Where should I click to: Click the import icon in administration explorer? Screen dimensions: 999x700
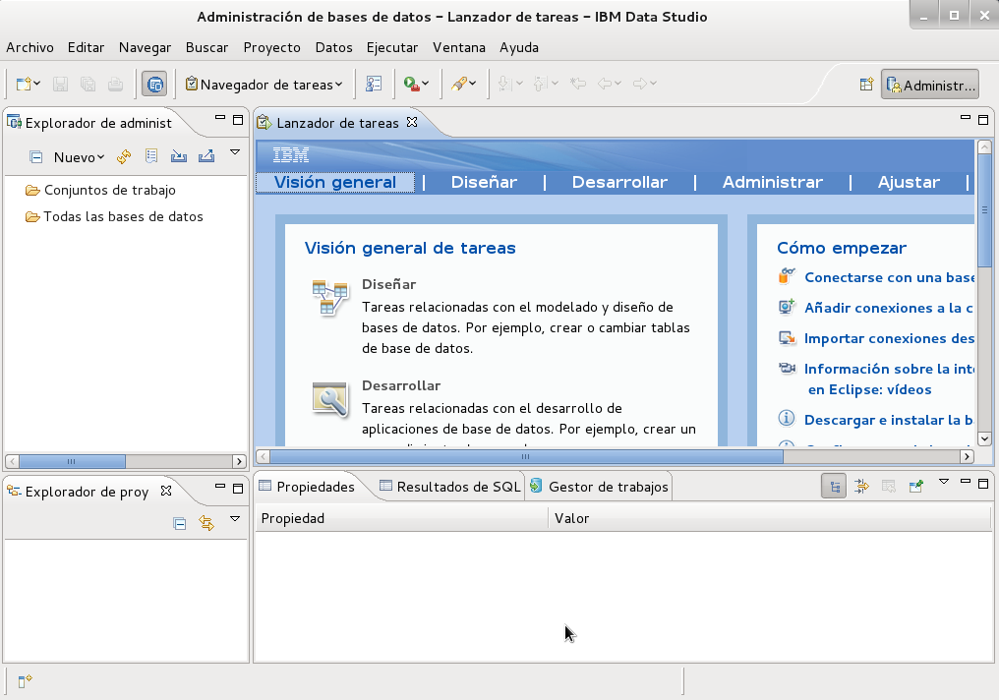(x=179, y=156)
